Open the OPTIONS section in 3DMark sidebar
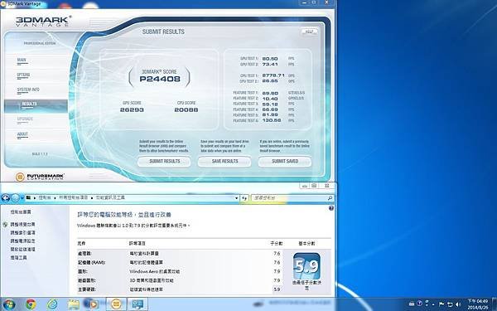Screen dimensions: 497x311 (x=23, y=75)
